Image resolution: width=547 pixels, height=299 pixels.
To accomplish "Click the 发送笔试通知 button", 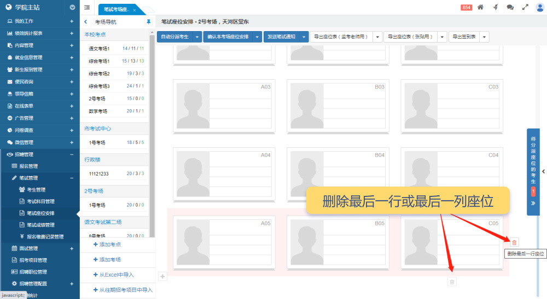I will (x=281, y=37).
